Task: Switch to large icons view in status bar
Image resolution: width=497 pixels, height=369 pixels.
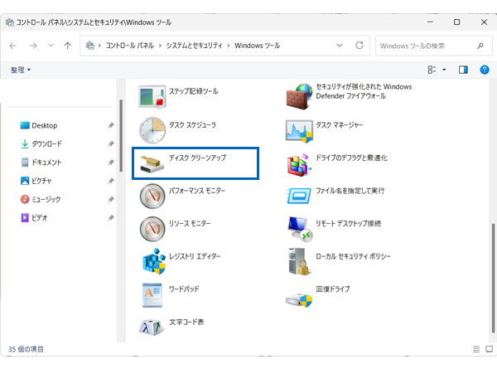Action: [x=489, y=349]
